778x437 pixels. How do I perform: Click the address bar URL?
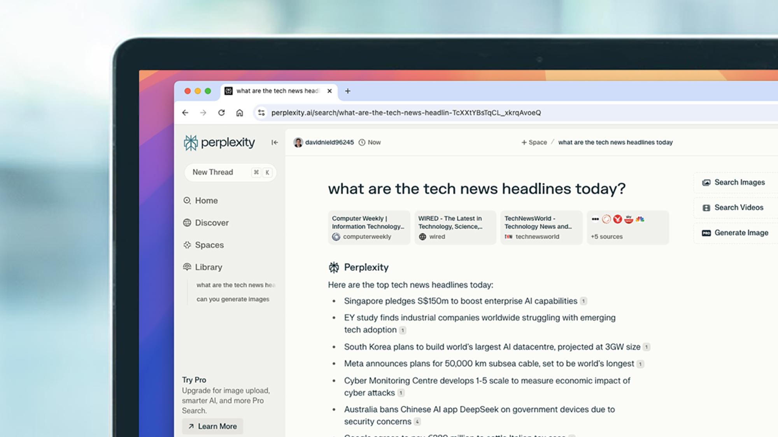pyautogui.click(x=406, y=113)
